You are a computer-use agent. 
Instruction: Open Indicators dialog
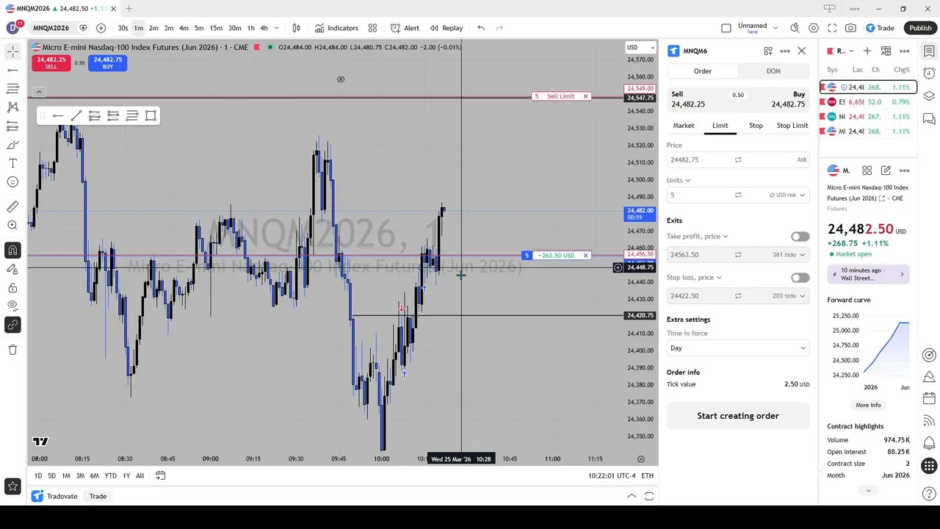[336, 28]
